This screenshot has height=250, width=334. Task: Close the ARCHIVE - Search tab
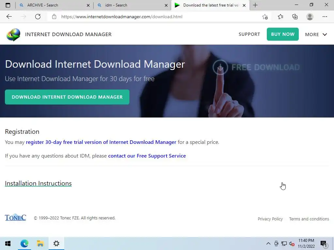(x=88, y=5)
